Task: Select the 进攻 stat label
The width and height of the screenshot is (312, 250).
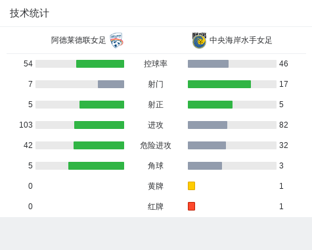Action: [x=156, y=125]
